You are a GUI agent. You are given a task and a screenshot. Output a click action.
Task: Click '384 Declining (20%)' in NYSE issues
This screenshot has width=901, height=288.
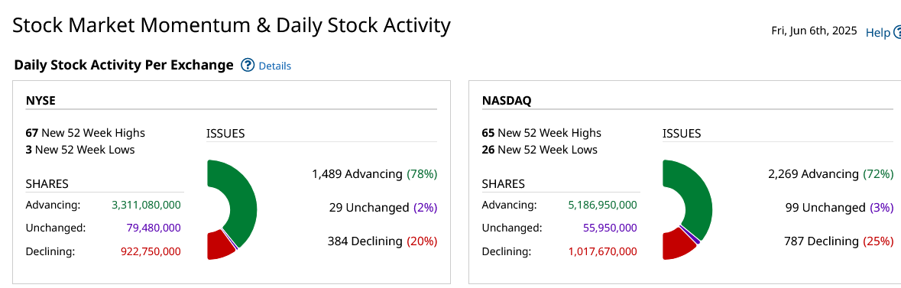(x=382, y=241)
